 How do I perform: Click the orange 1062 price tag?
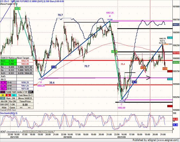click(170, 44)
